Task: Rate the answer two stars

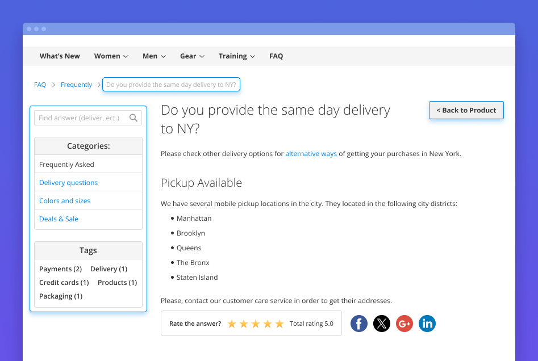Action: pos(244,324)
